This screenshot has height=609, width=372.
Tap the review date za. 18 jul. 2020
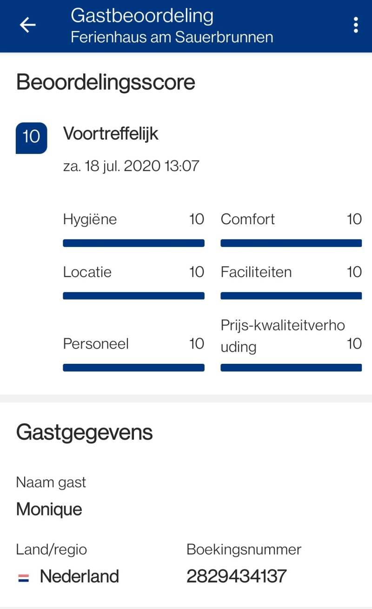point(131,166)
